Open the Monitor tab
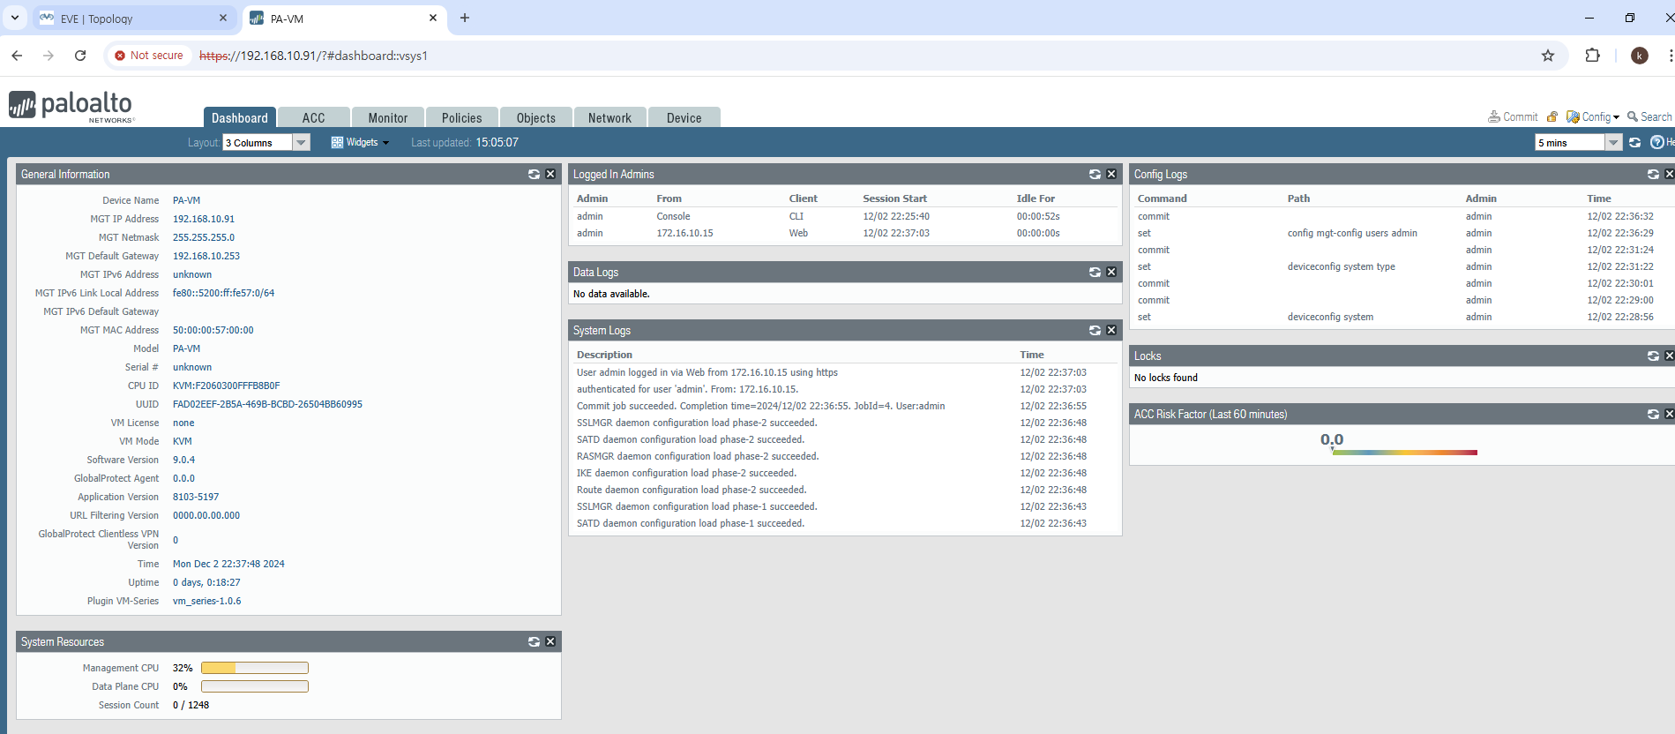Screen dimensions: 1675x734 tap(388, 118)
